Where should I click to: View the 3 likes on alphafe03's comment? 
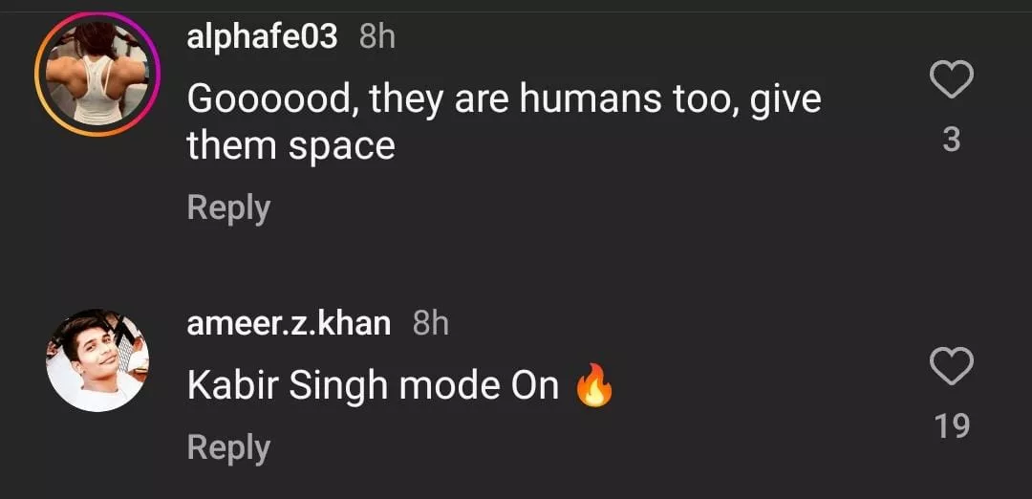[951, 141]
